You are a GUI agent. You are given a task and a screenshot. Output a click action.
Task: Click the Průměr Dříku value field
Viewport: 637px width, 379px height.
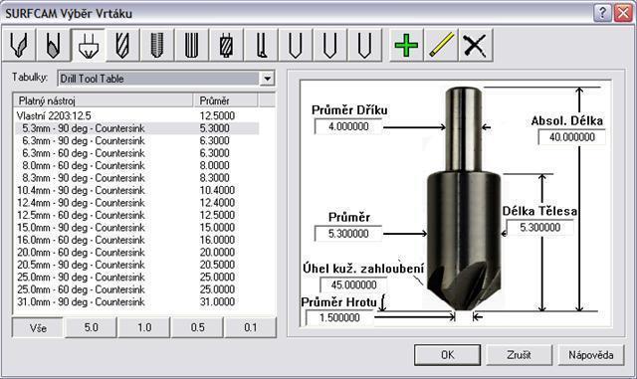[x=348, y=126]
